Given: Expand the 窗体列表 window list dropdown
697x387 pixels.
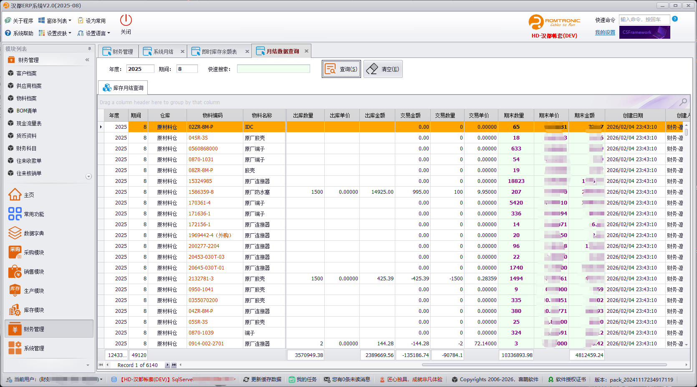Looking at the screenshot, I should point(55,21).
